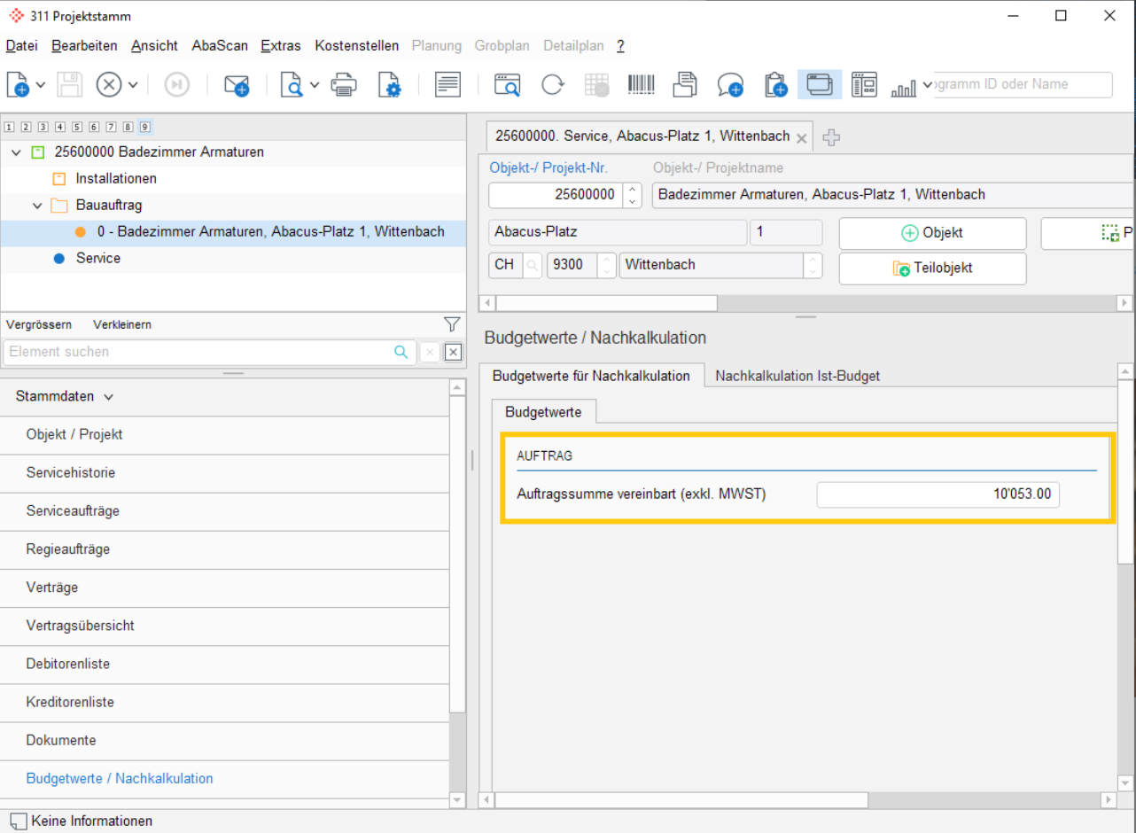Select the Budgetwerte für Nachkalkulation tab

pyautogui.click(x=591, y=376)
